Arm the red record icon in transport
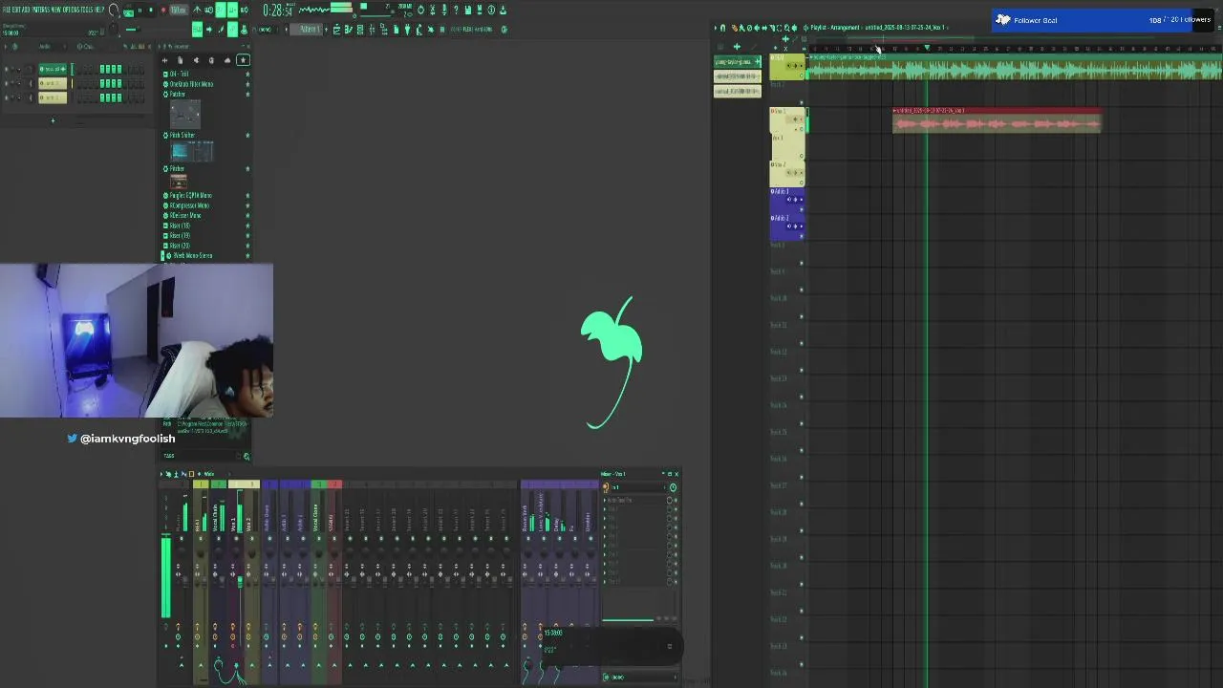 tap(163, 10)
